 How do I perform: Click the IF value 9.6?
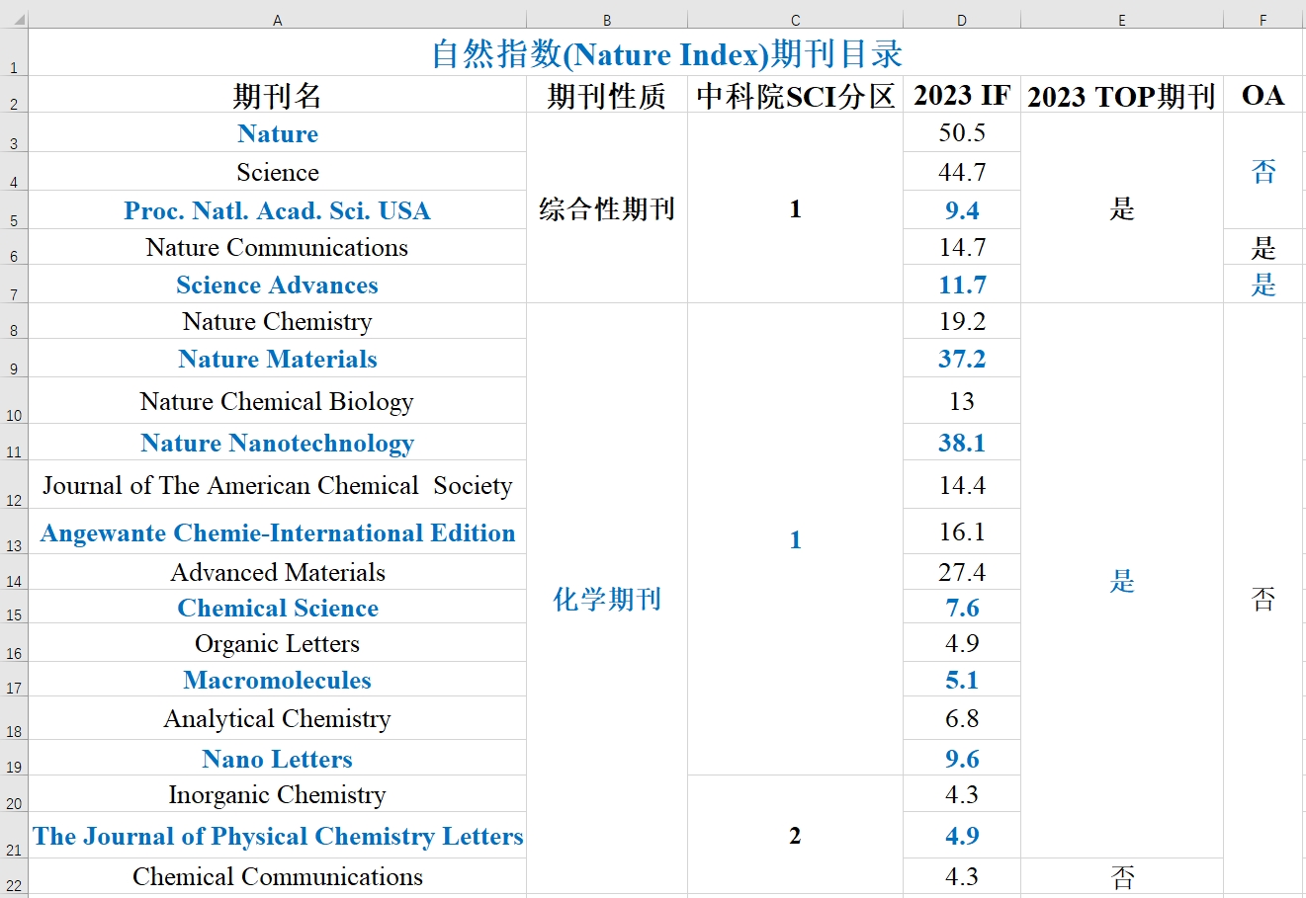962,759
